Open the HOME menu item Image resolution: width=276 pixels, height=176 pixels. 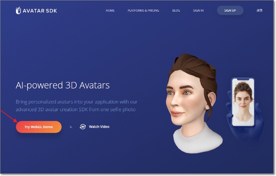coord(110,10)
